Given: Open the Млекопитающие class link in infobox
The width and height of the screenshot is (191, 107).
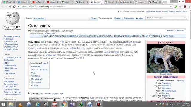Looking at the screenshot, I should (x=169, y=91).
